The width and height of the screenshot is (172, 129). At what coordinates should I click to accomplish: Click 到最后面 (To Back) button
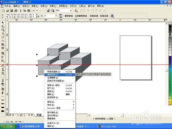pyautogui.click(x=104, y=16)
